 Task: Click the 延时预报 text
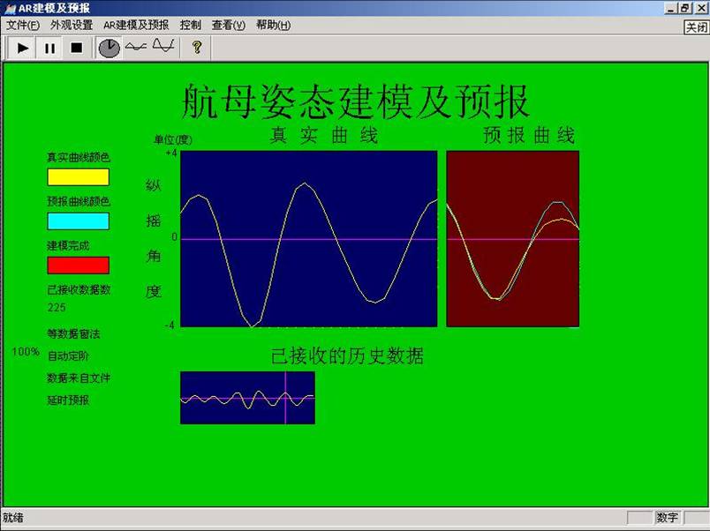68,400
